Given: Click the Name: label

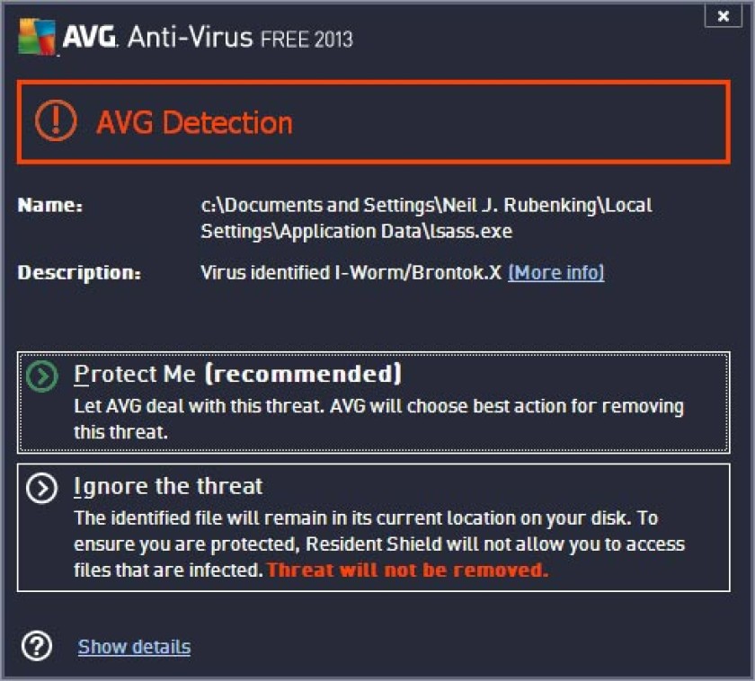Looking at the screenshot, I should tap(50, 205).
